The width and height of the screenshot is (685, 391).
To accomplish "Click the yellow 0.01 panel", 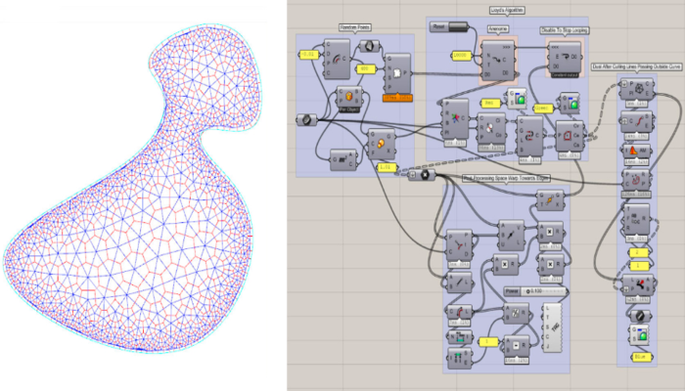I will (308, 53).
